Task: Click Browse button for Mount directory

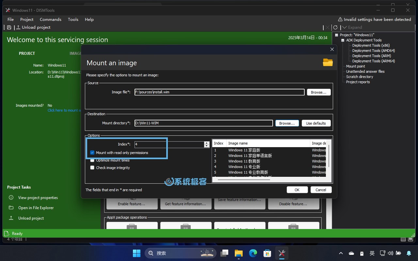Action: [287, 123]
